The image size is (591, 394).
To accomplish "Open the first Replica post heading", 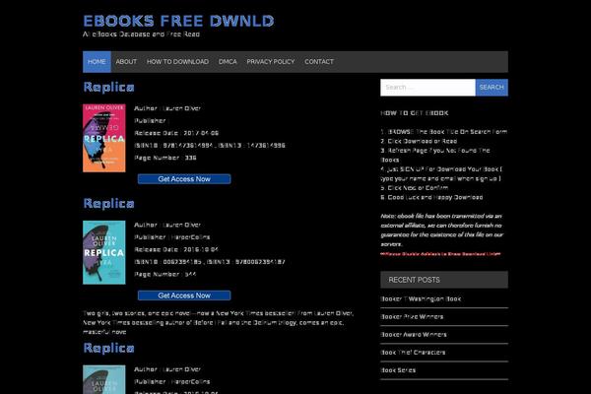I will [108, 87].
